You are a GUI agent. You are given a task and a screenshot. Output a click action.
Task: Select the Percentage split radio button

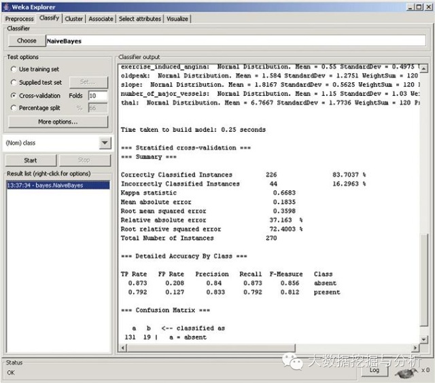14,108
